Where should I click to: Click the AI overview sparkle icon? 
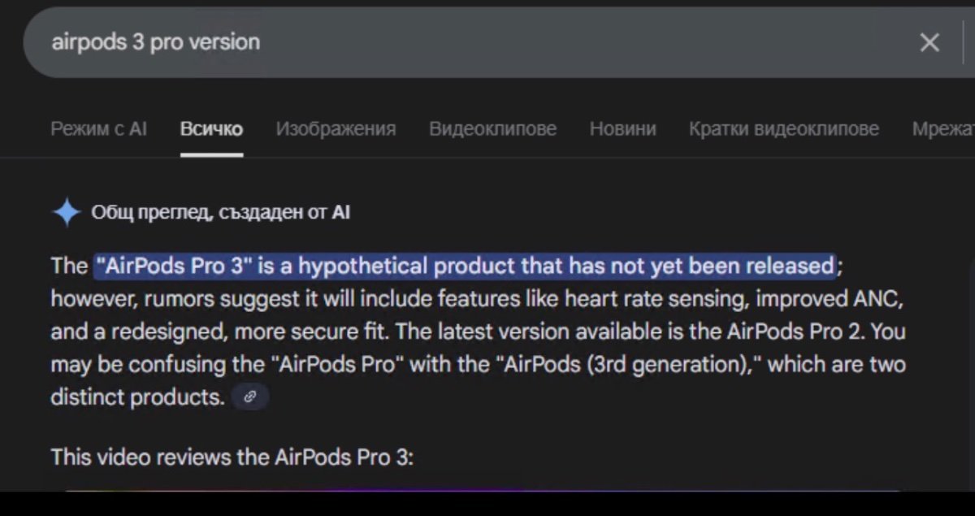[x=66, y=213]
